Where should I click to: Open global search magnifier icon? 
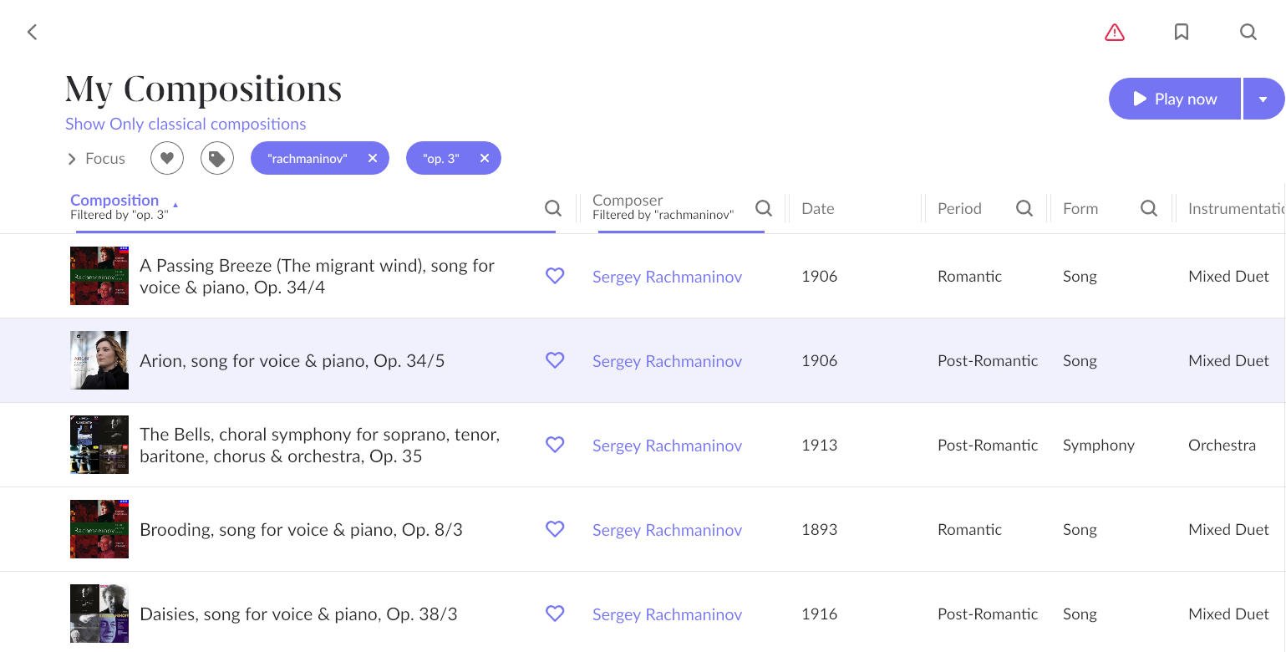click(x=1248, y=32)
